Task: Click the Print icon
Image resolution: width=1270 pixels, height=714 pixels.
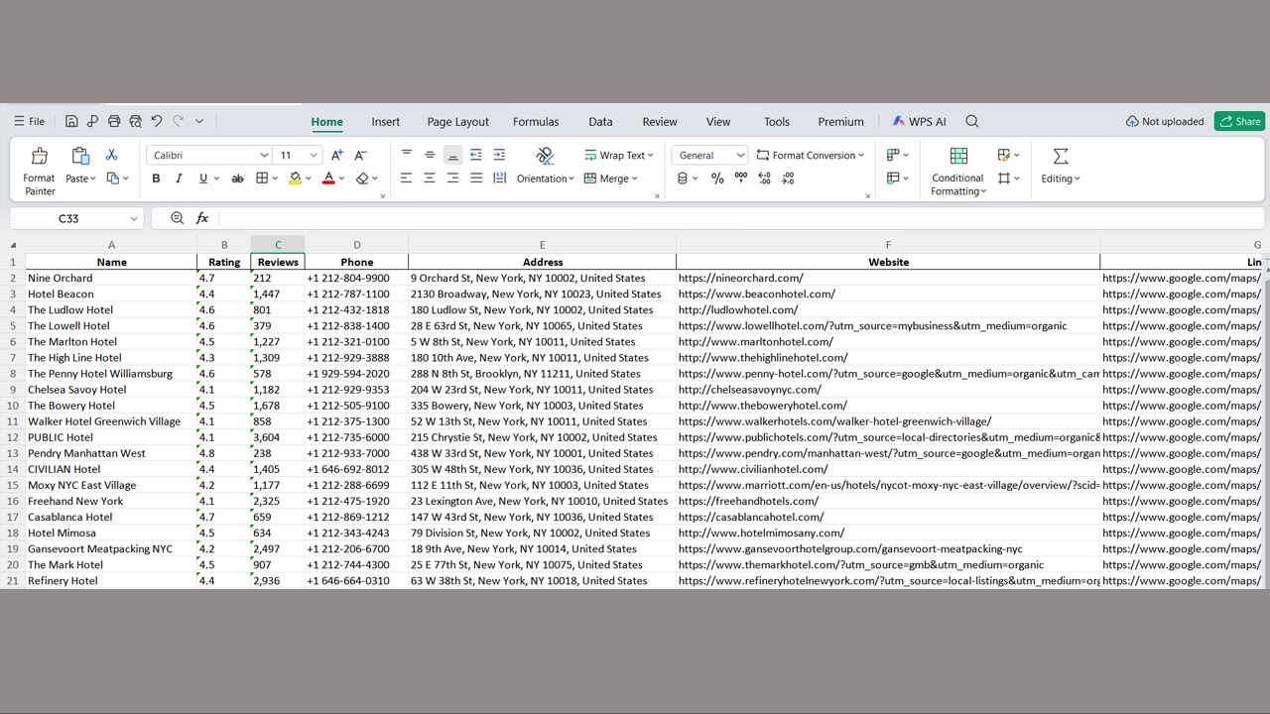Action: pos(114,121)
